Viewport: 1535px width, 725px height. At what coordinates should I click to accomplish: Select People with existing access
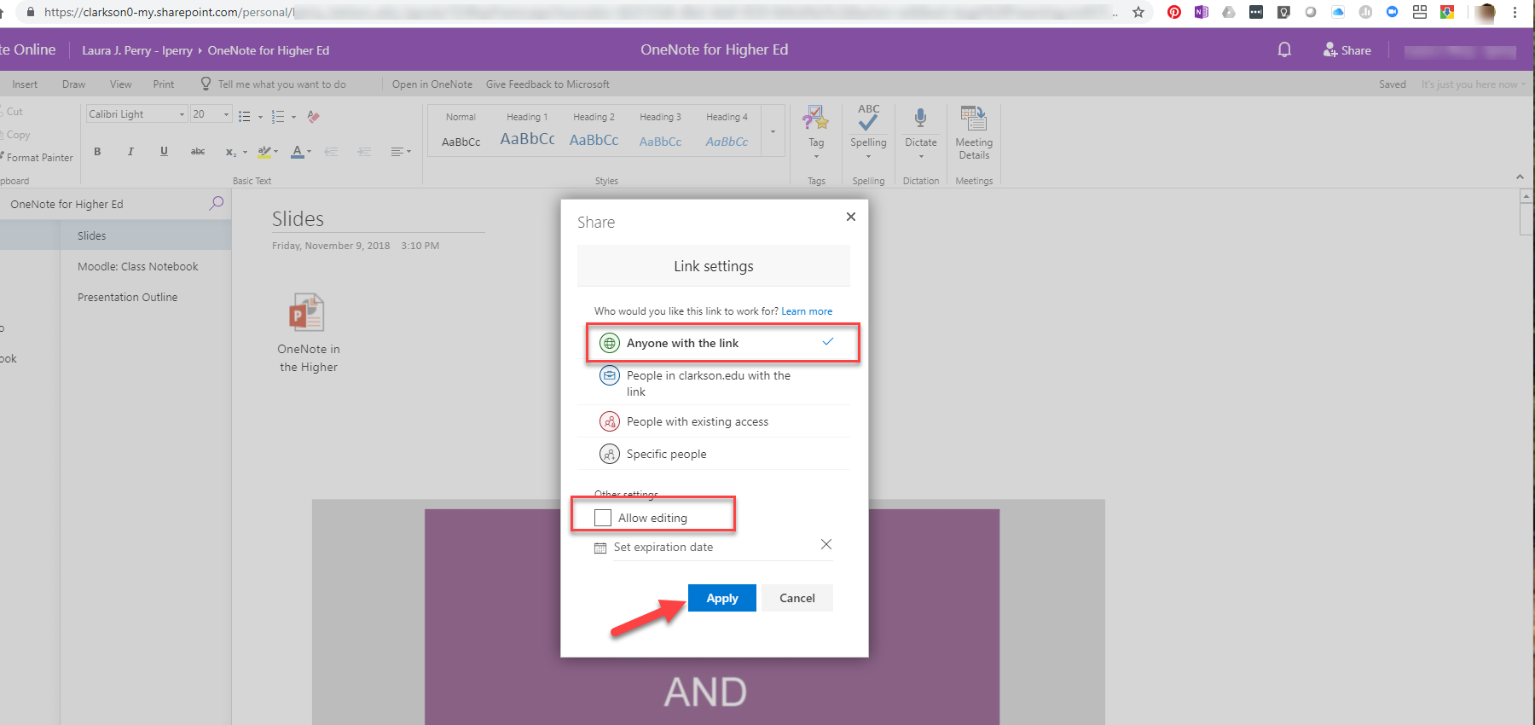[714, 421]
